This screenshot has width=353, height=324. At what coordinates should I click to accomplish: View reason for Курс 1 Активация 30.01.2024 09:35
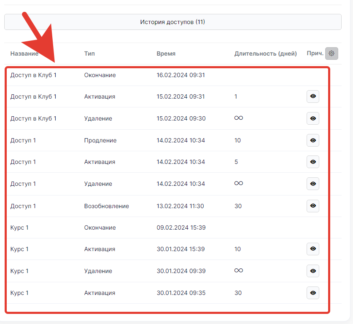[313, 293]
